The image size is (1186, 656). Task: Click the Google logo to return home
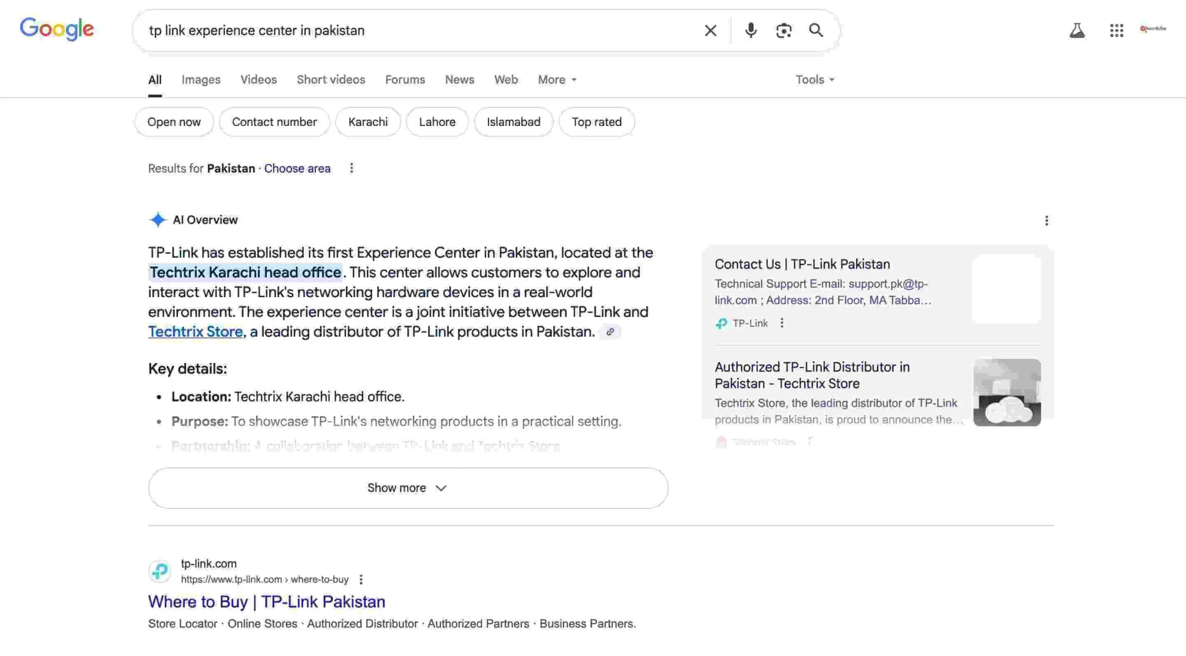point(57,29)
